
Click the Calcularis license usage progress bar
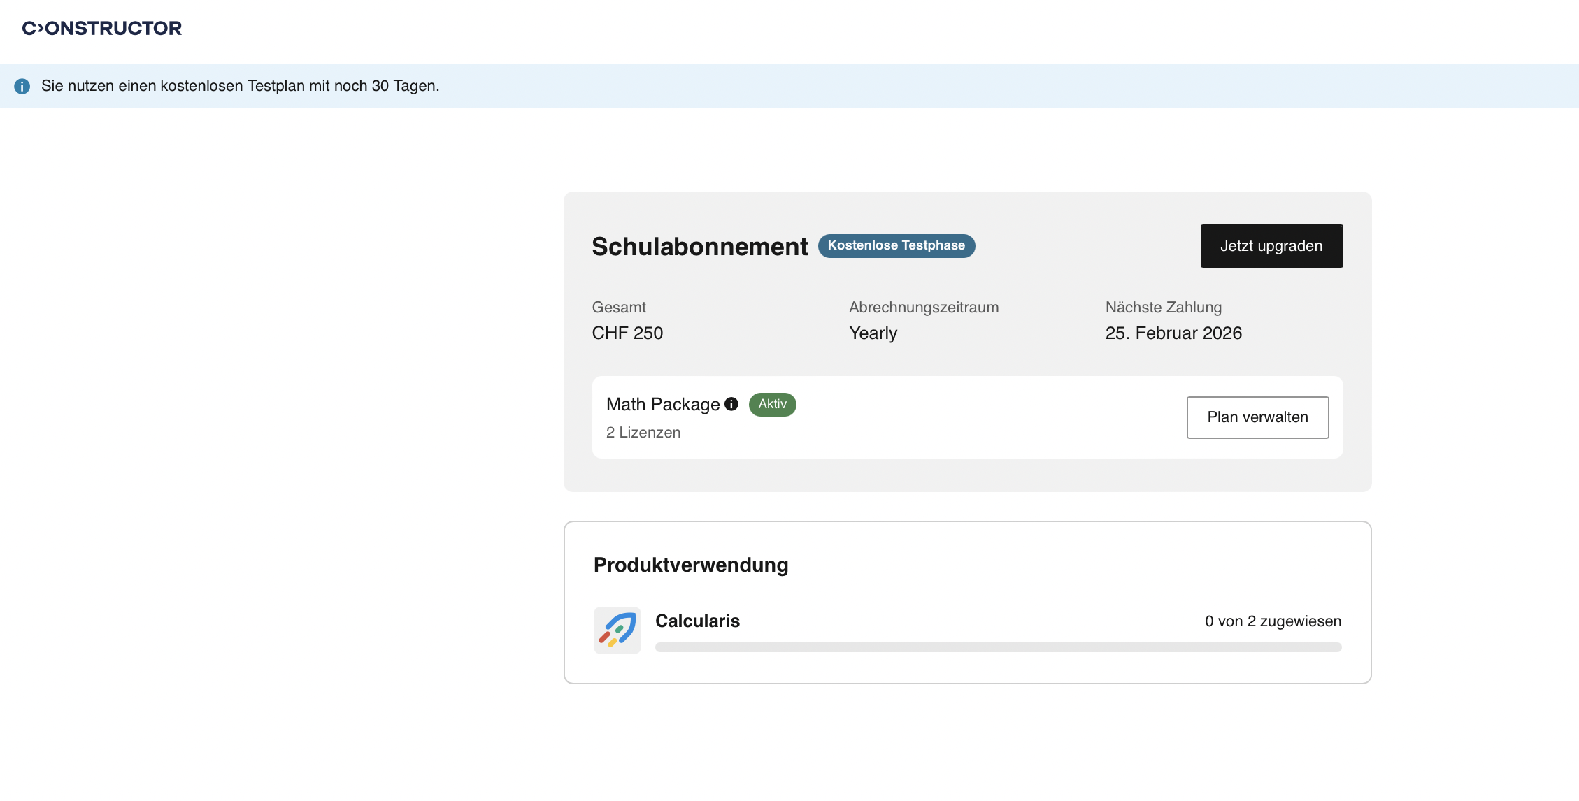(998, 647)
